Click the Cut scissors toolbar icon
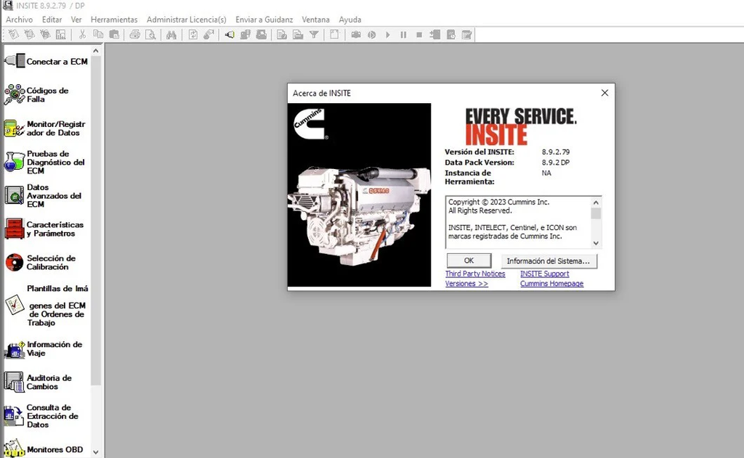The height and width of the screenshot is (458, 744). pyautogui.click(x=82, y=35)
